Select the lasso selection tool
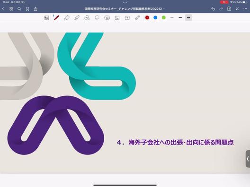The height and width of the screenshot is (187, 250). click(x=97, y=17)
